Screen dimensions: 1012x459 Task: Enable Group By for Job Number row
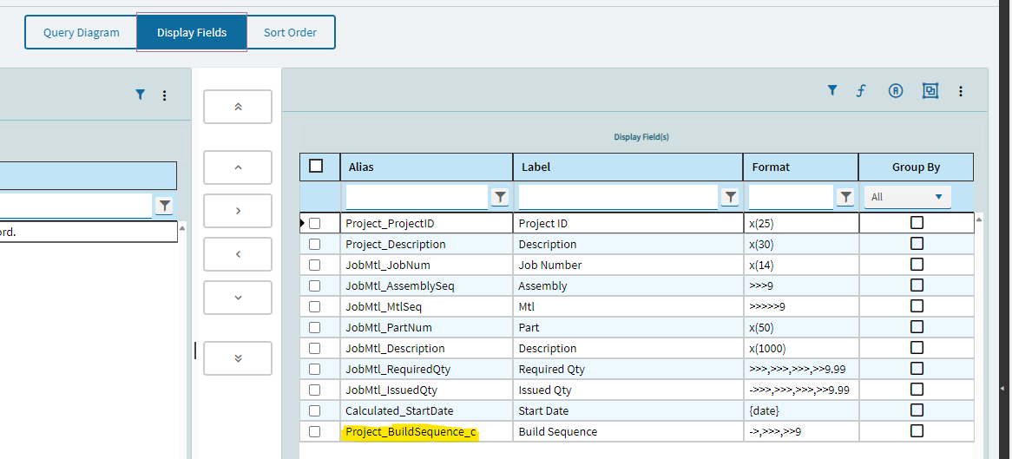[x=917, y=264]
